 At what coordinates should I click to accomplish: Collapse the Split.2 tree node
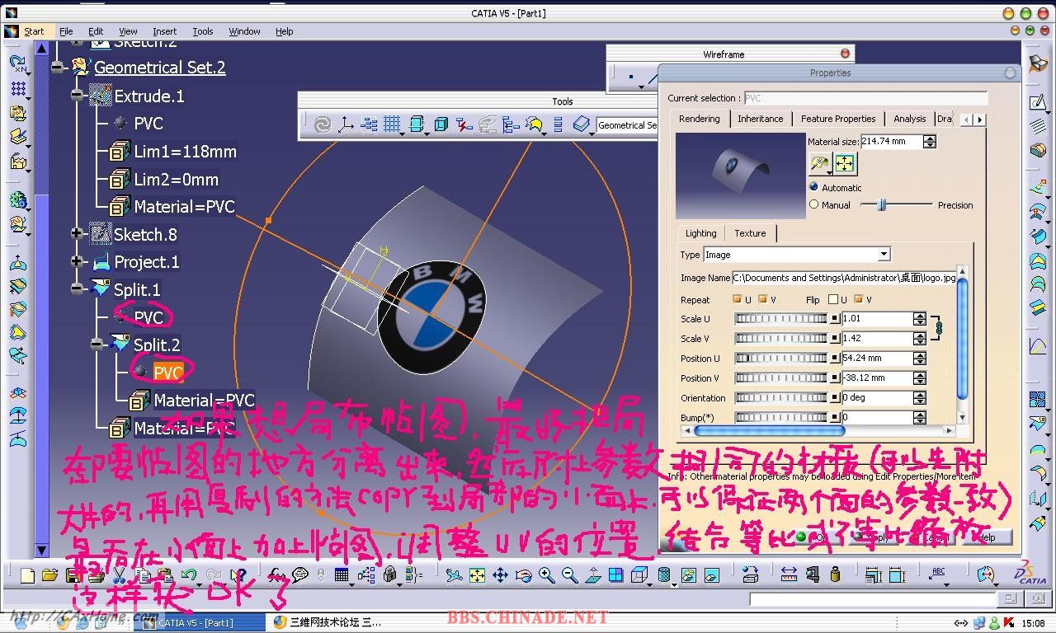(97, 345)
